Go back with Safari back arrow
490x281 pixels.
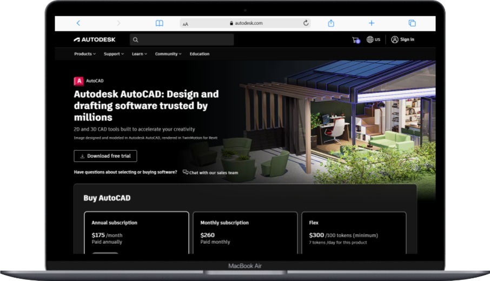(x=78, y=23)
